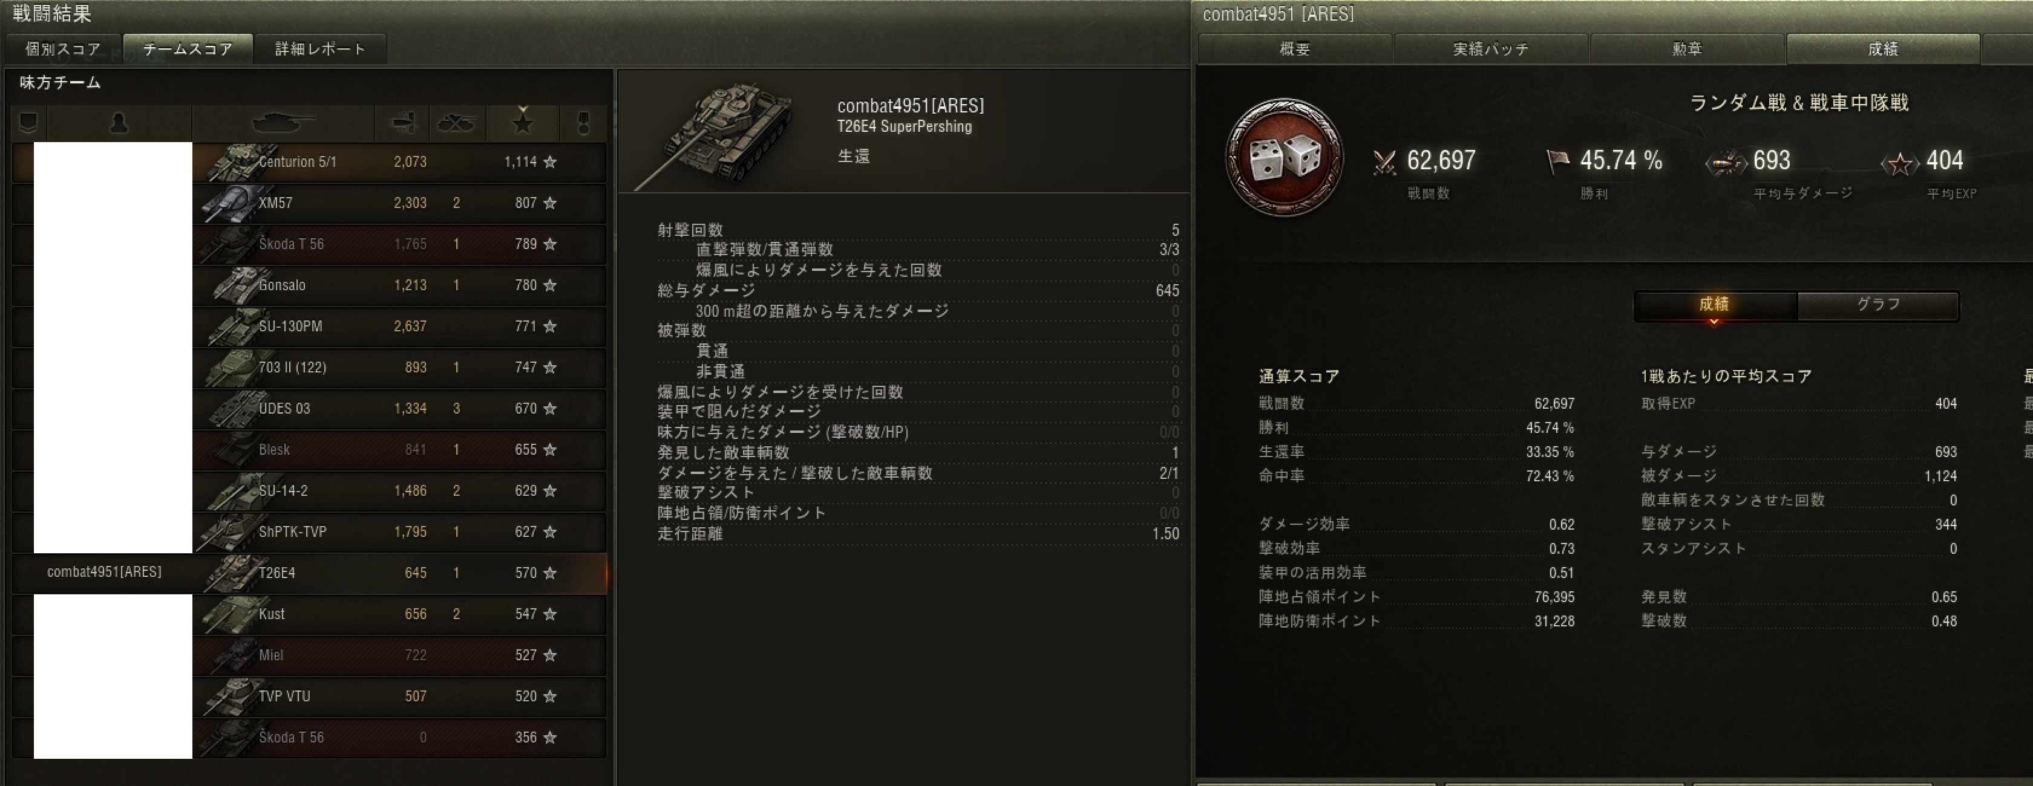Sort by player name column icon

tap(119, 123)
